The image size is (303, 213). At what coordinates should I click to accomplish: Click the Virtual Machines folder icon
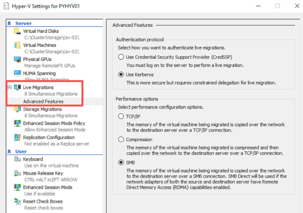[17, 45]
